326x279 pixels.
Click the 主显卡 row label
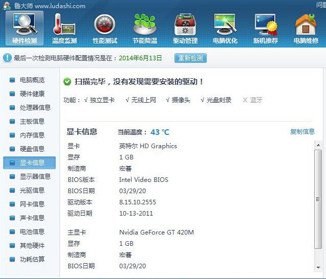coord(77,232)
